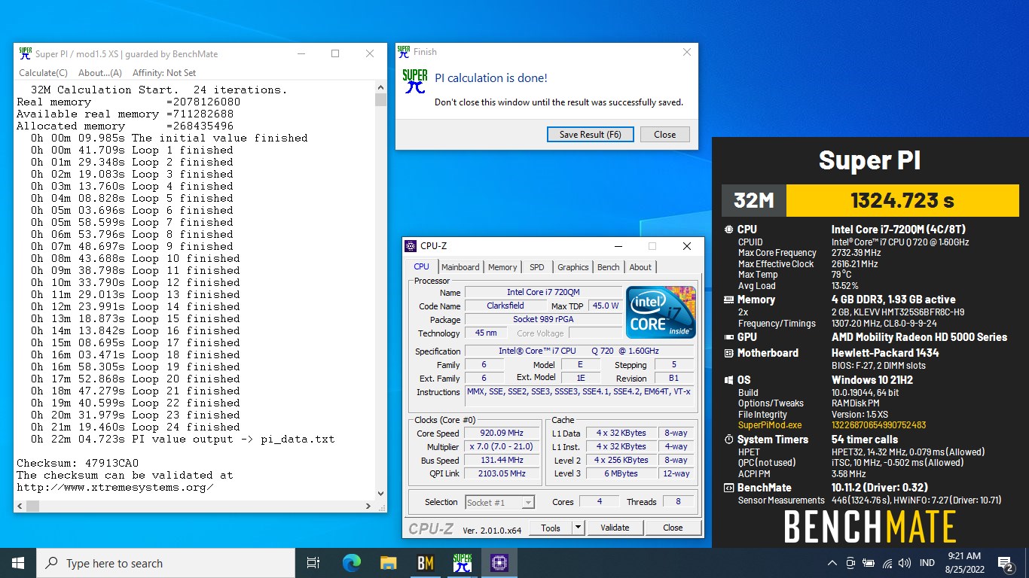The height and width of the screenshot is (578, 1029).
Task: Click the Checksum: 47913CA0 line
Action: coord(78,463)
